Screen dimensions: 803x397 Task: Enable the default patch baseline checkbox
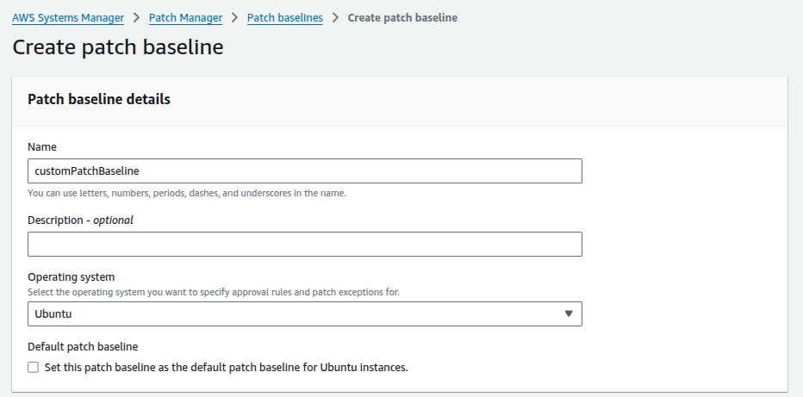click(34, 368)
